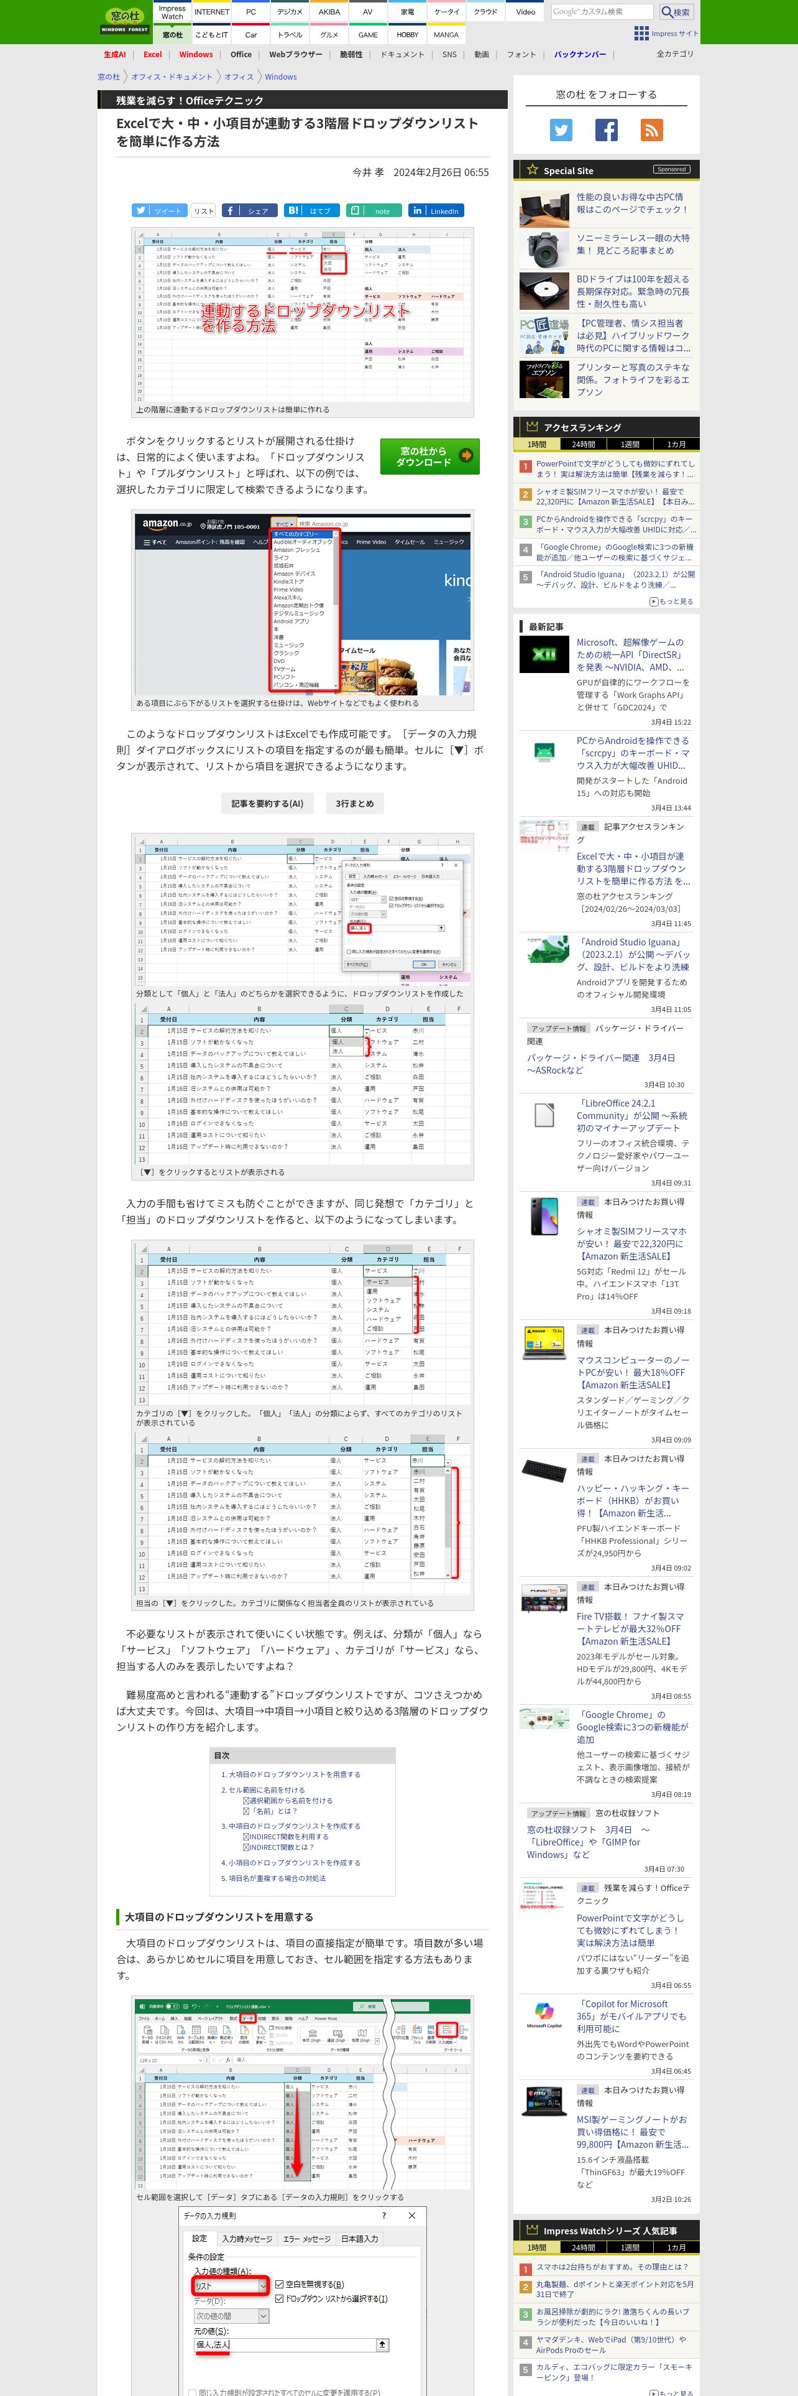The height and width of the screenshot is (2396, 798).
Task: Follow 窓の杜 via the Facebook icon
Action: coord(606,130)
